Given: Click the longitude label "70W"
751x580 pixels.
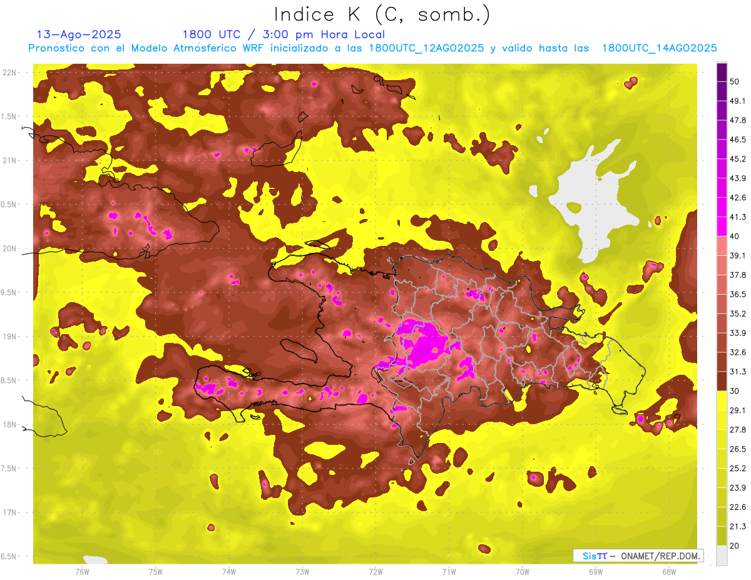Looking at the screenshot, I should click(522, 572).
